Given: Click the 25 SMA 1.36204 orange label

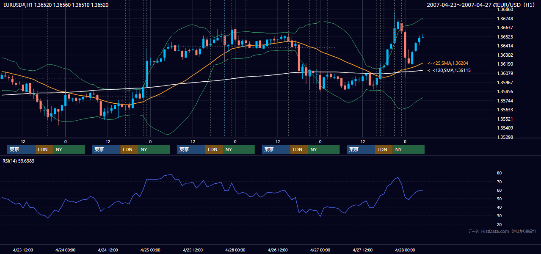Looking at the screenshot, I should click(448, 63).
